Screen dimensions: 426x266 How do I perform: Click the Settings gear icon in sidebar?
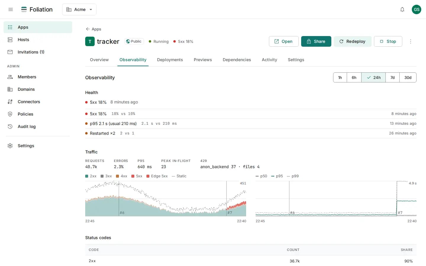point(10,146)
